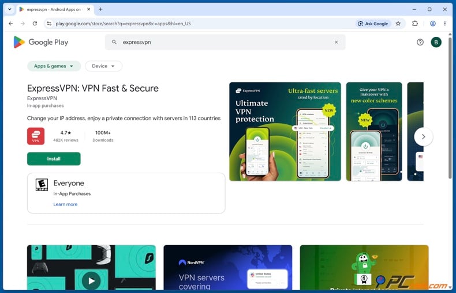Open the Learn more link

[65, 204]
